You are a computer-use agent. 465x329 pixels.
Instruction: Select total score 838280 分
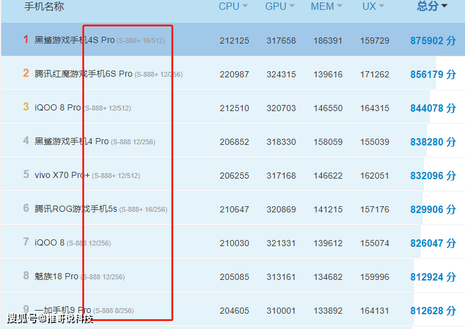click(433, 142)
